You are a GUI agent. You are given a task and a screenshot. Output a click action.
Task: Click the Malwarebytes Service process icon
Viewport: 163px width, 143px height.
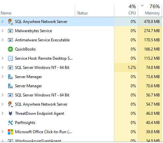point(10,31)
